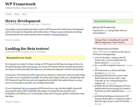The height and width of the screenshot is (107, 140).
Task: Open the About navigation item
Action: pos(17,14)
